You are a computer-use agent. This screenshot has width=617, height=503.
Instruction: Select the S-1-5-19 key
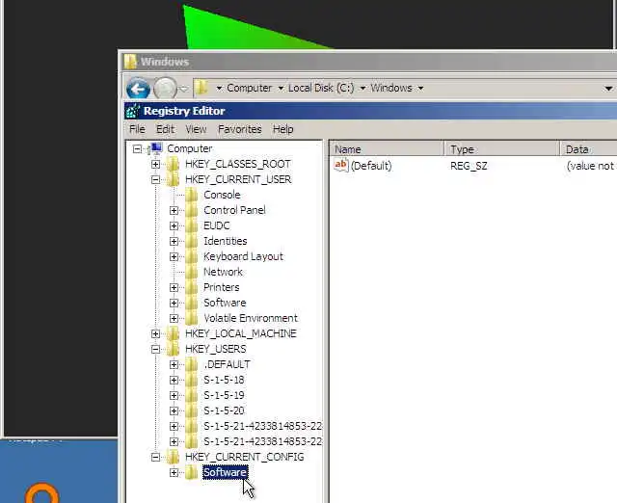(224, 395)
